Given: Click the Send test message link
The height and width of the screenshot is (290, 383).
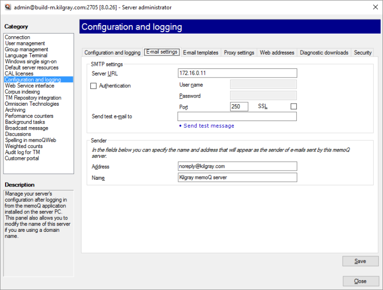Looking at the screenshot, I should pos(208,126).
